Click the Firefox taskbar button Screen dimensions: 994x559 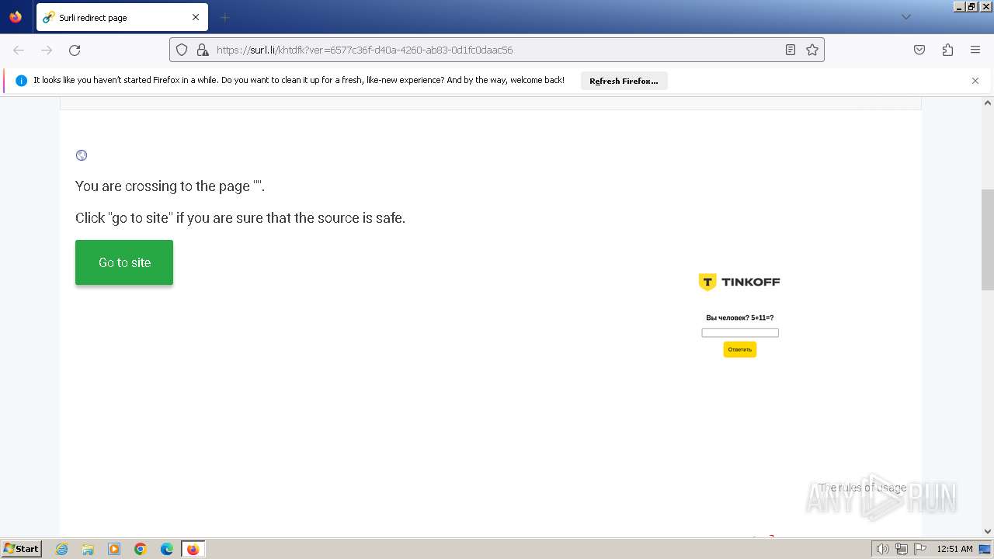coord(193,549)
